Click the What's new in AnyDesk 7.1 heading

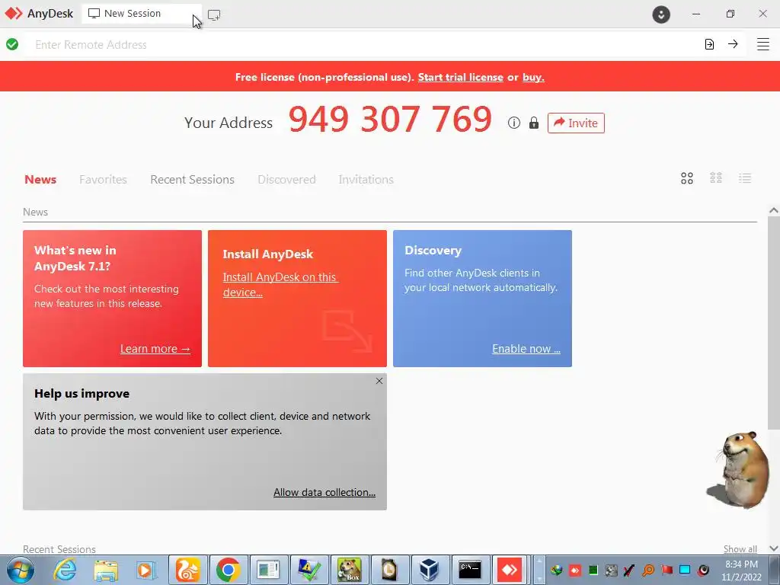75,258
